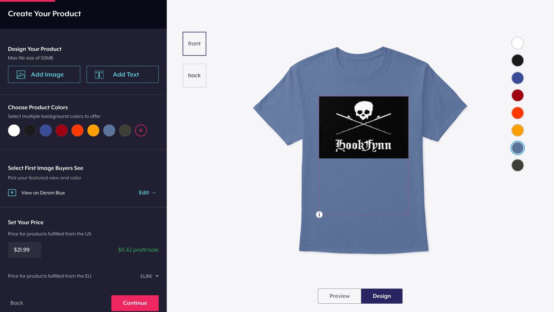Select the black product color on the right panel
This screenshot has height=312, width=554.
point(518,60)
